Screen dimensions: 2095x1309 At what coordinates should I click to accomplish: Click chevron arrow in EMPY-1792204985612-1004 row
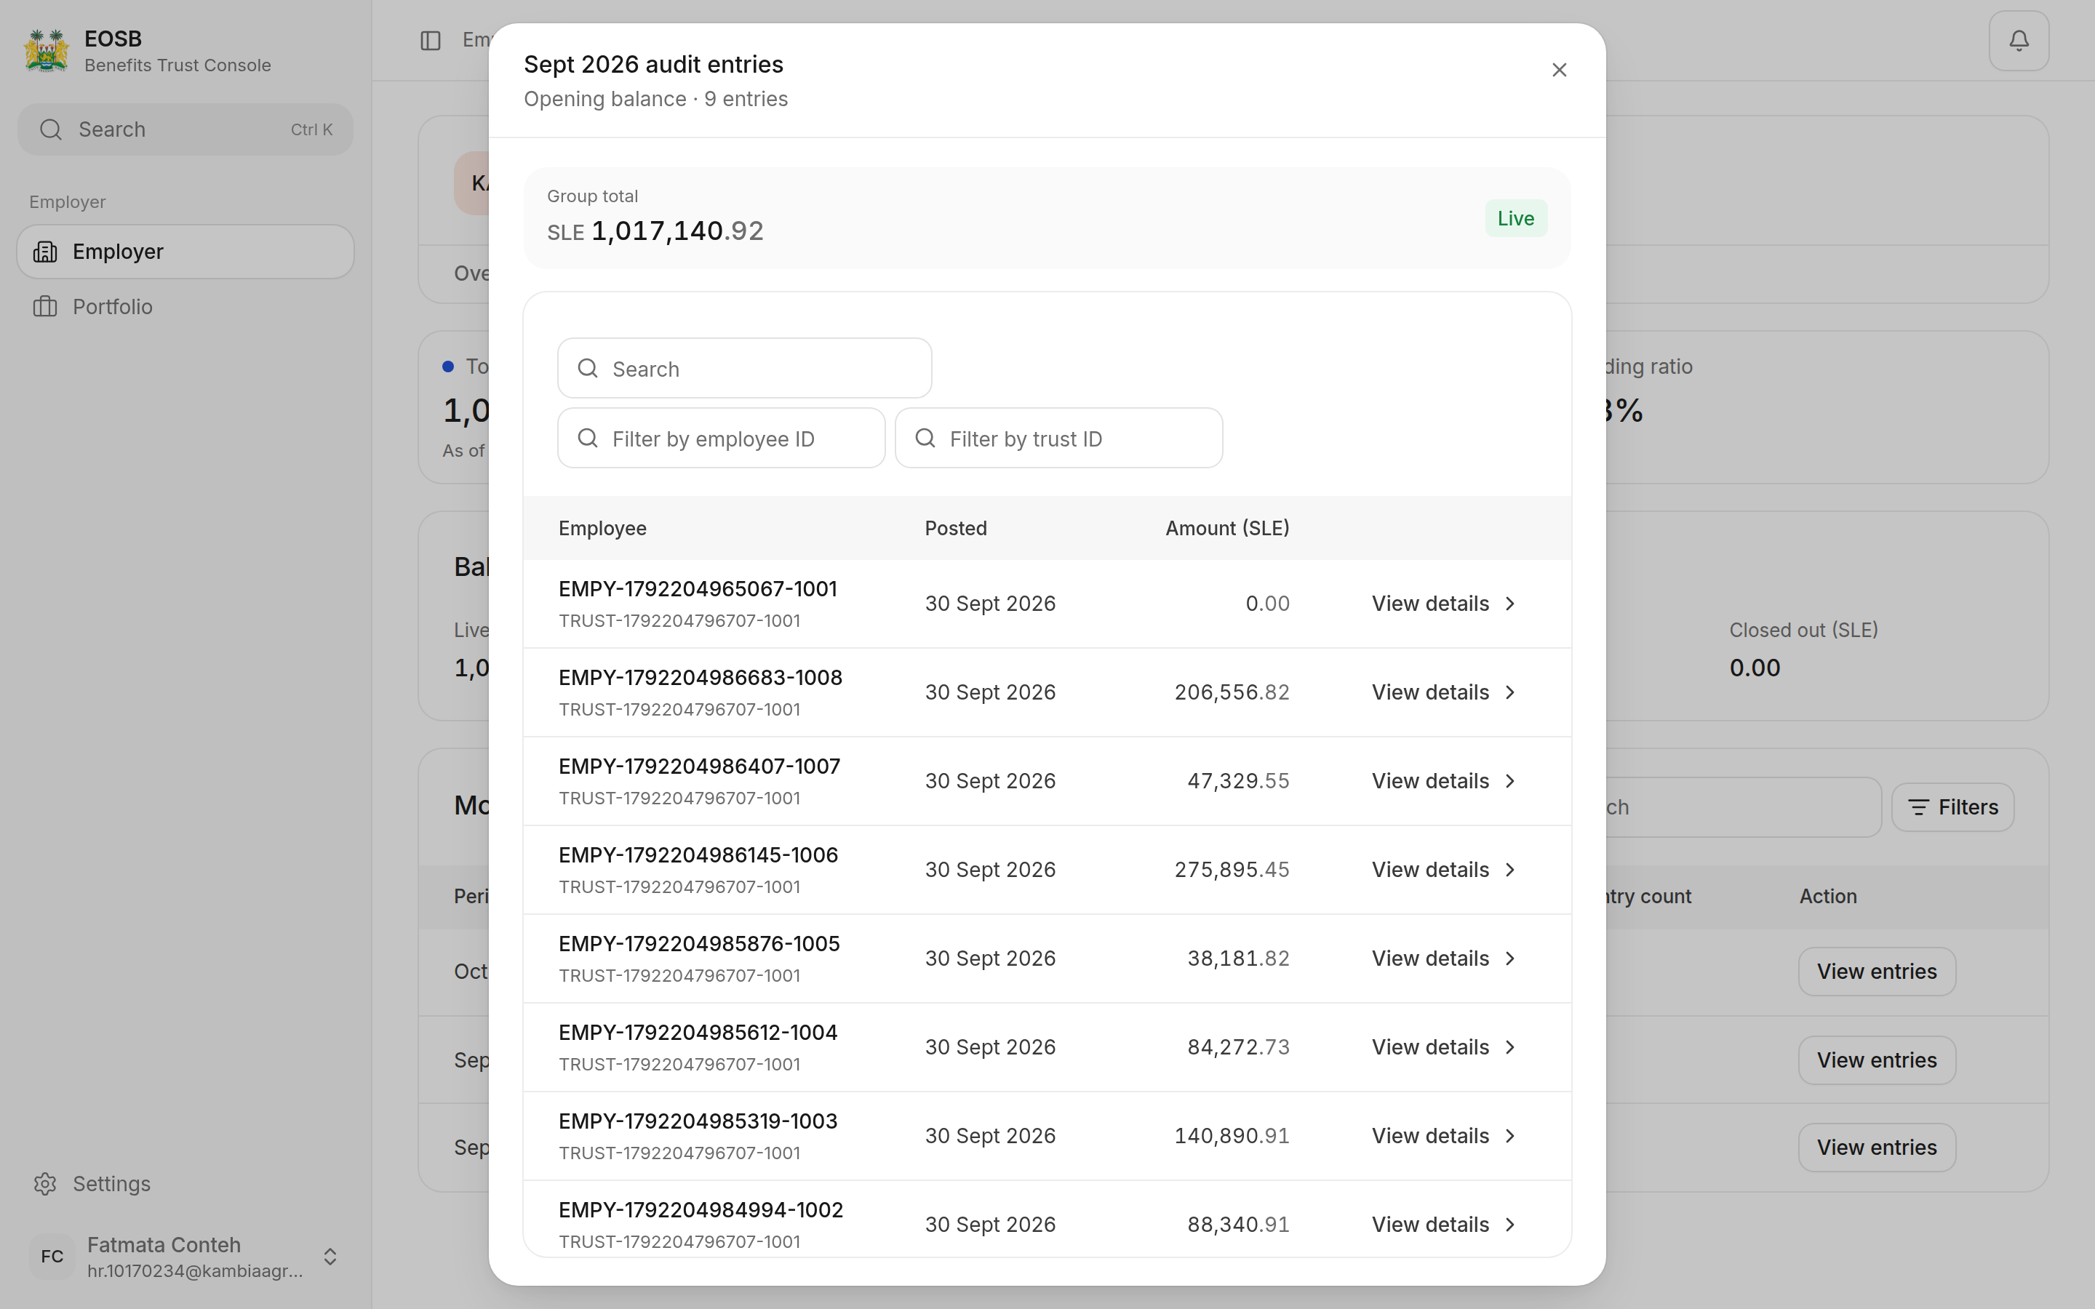[1510, 1047]
